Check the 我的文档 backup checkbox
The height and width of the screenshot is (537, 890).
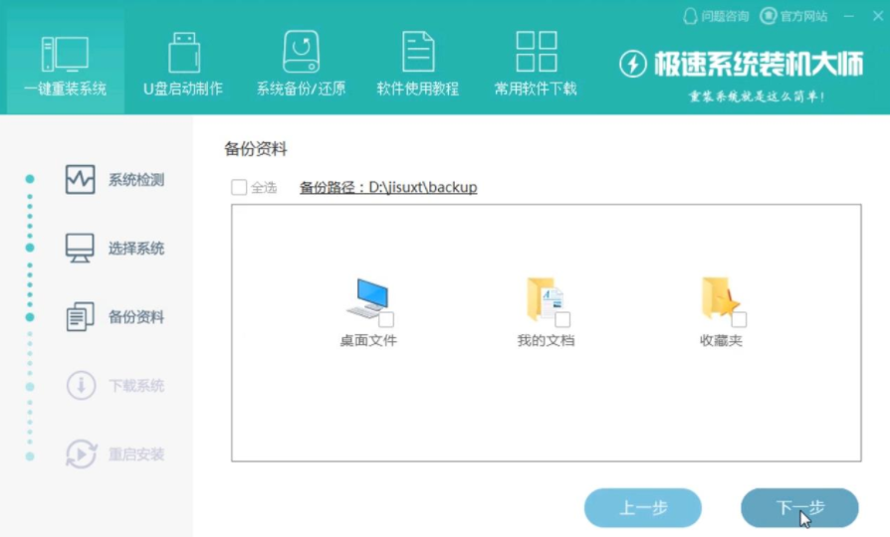point(562,319)
